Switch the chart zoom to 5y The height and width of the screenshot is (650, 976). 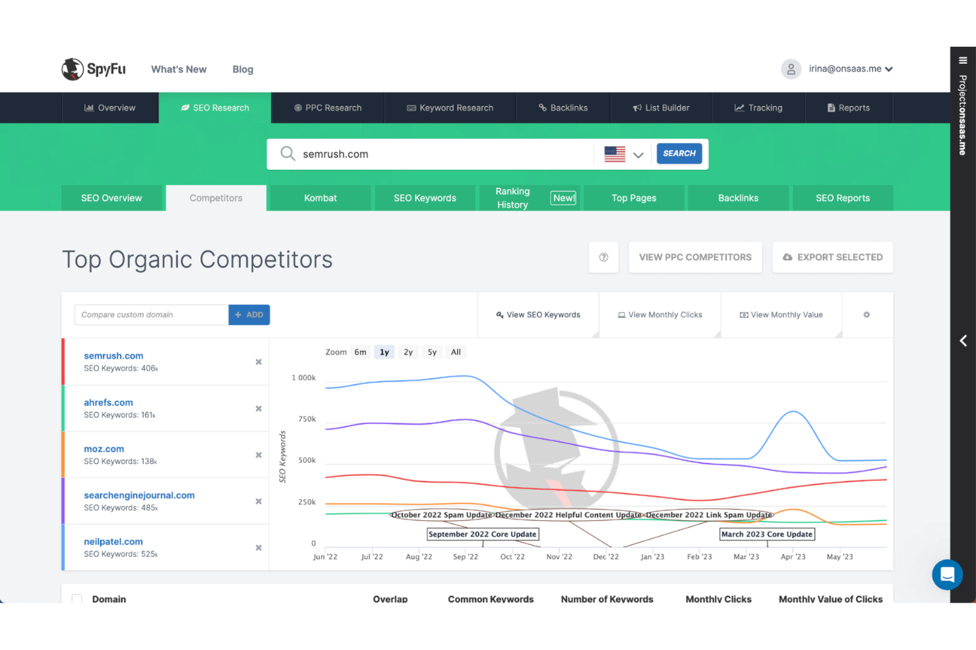coord(432,352)
